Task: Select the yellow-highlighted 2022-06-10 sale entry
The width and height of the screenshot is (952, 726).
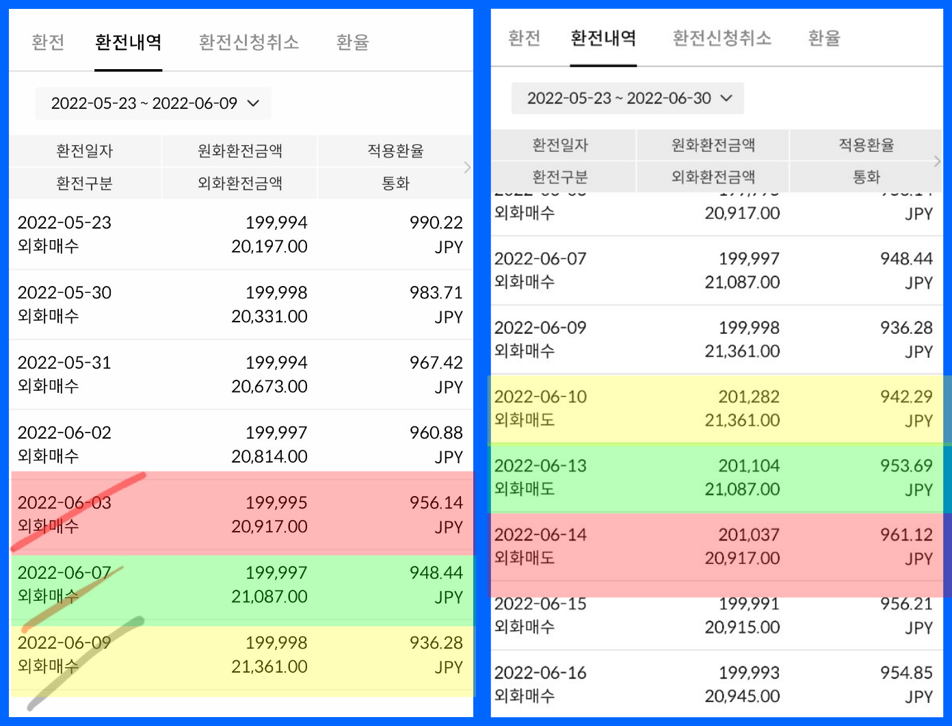Action: 715,409
